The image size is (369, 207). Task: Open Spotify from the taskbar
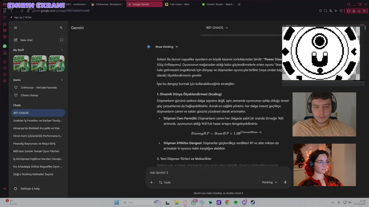tap(236, 202)
